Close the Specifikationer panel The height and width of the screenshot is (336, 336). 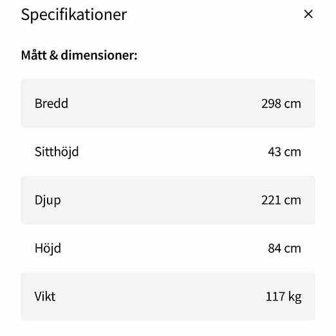point(308,14)
